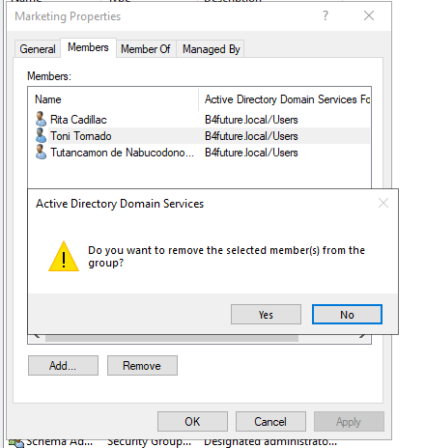Open the Managed By tab
The width and height of the screenshot is (425, 448).
(x=212, y=49)
